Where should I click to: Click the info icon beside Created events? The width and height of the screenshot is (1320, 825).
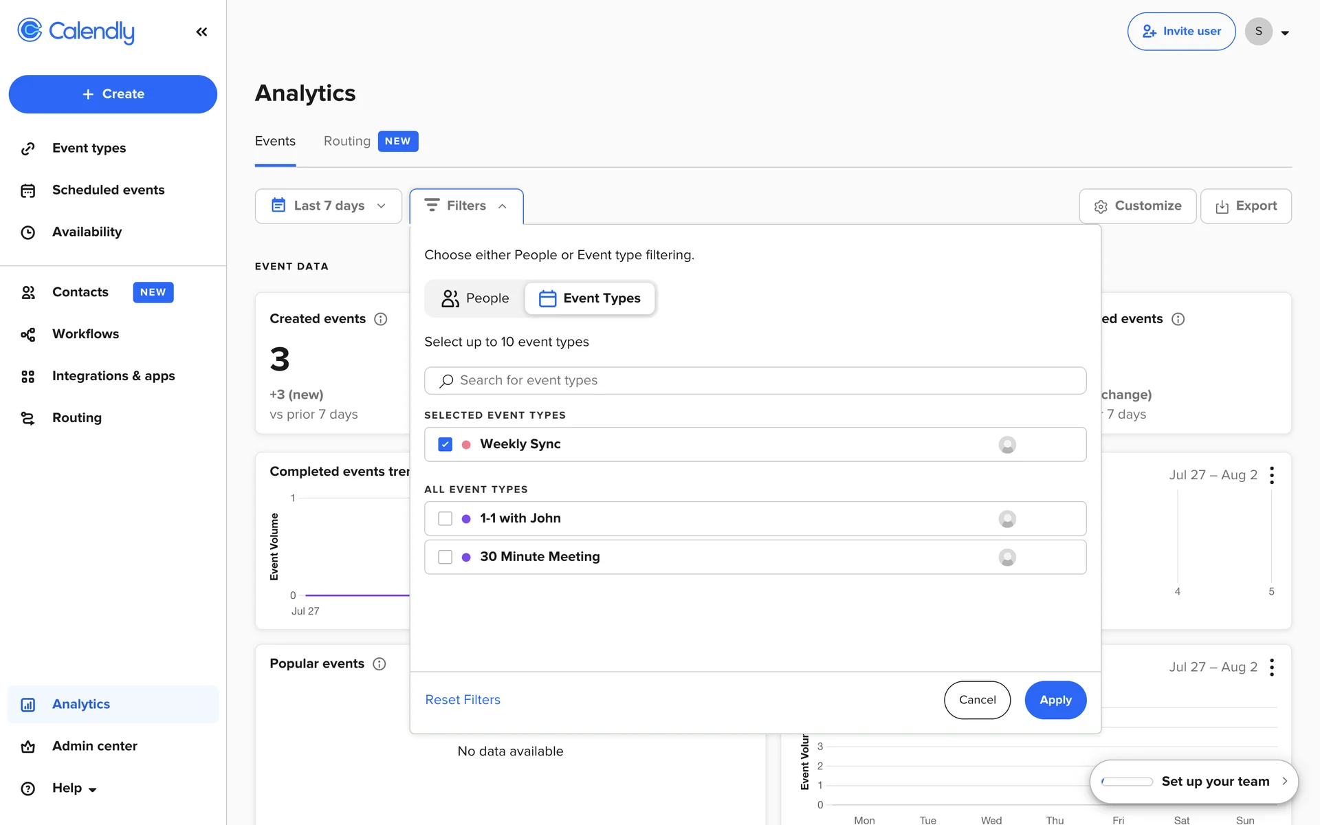[380, 319]
